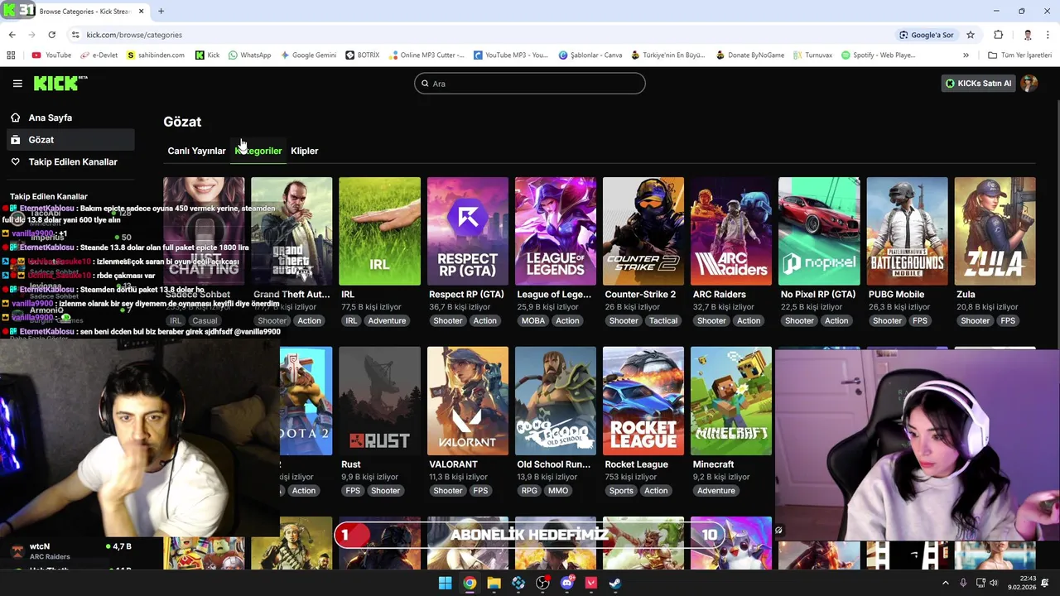Open Valorant icon in taskbar
The image size is (1060, 596).
[591, 583]
